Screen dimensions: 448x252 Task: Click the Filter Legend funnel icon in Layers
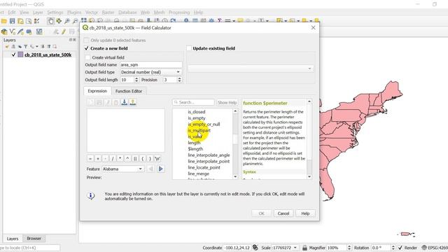click(x=25, y=46)
